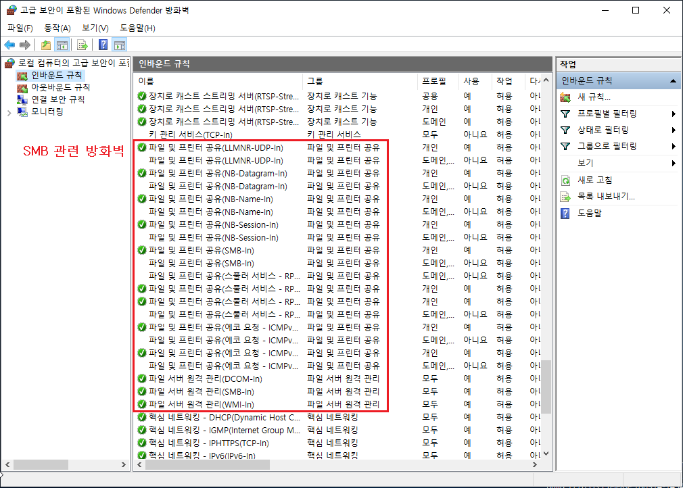This screenshot has height=488, width=683.
Task: Click the green check icon for 핵심 네트워킹 - DHCP
Action: [x=141, y=417]
